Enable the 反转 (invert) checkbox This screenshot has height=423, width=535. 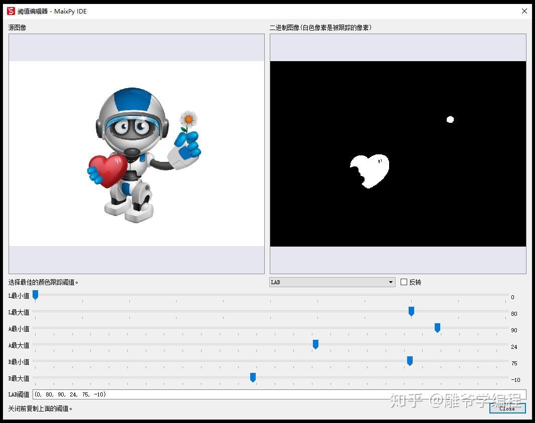pos(404,282)
